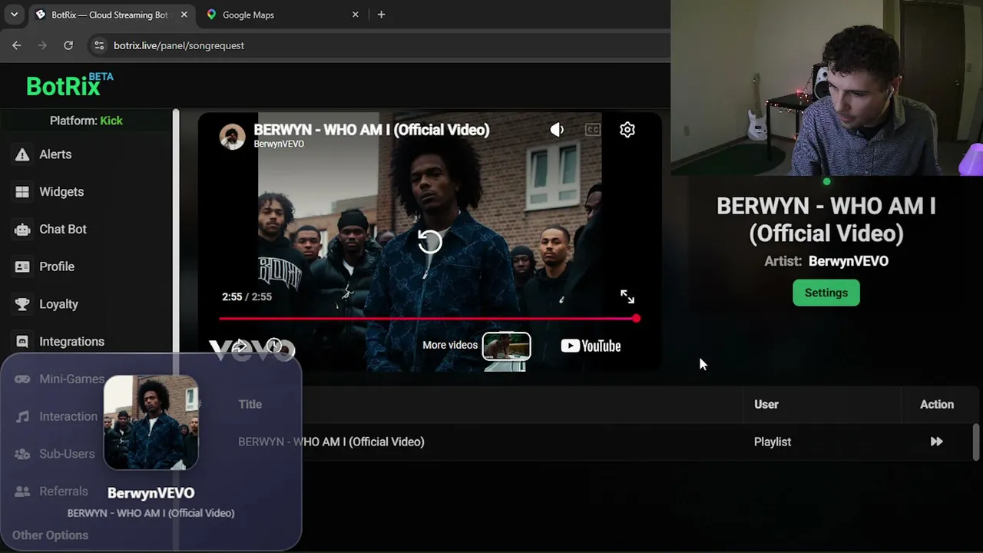Screen dimensions: 983x553
Task: Open the browser tab search dropdown
Action: click(14, 15)
